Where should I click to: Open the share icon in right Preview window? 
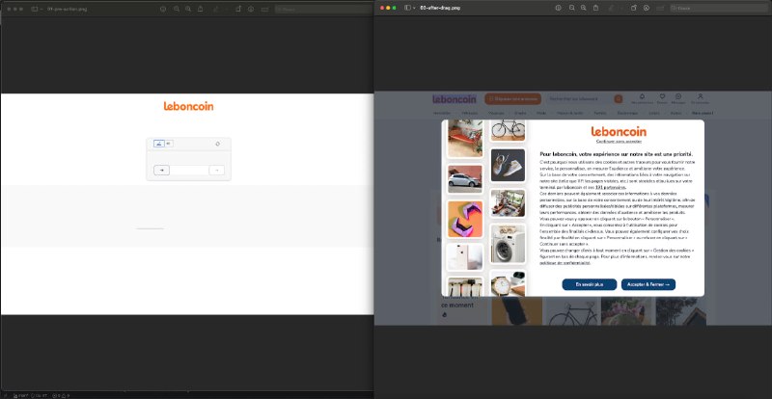coord(595,8)
